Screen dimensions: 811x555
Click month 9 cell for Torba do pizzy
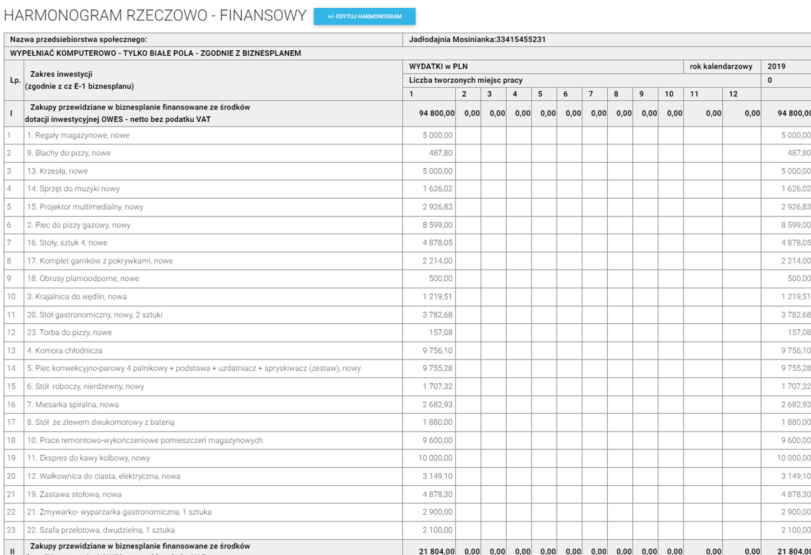coord(645,333)
